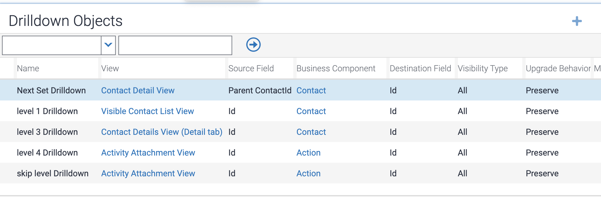601x199 pixels.
Task: Sort by Upgrade Behavior column header
Action: click(558, 68)
